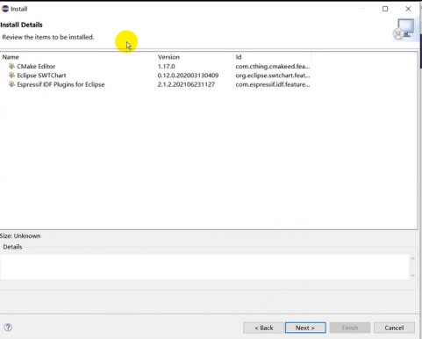422x339 pixels.
Task: Sort by the Version column header
Action: (195, 57)
